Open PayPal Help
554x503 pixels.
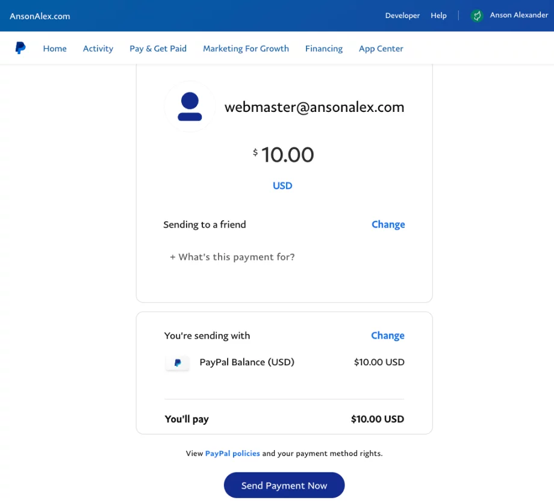(438, 15)
